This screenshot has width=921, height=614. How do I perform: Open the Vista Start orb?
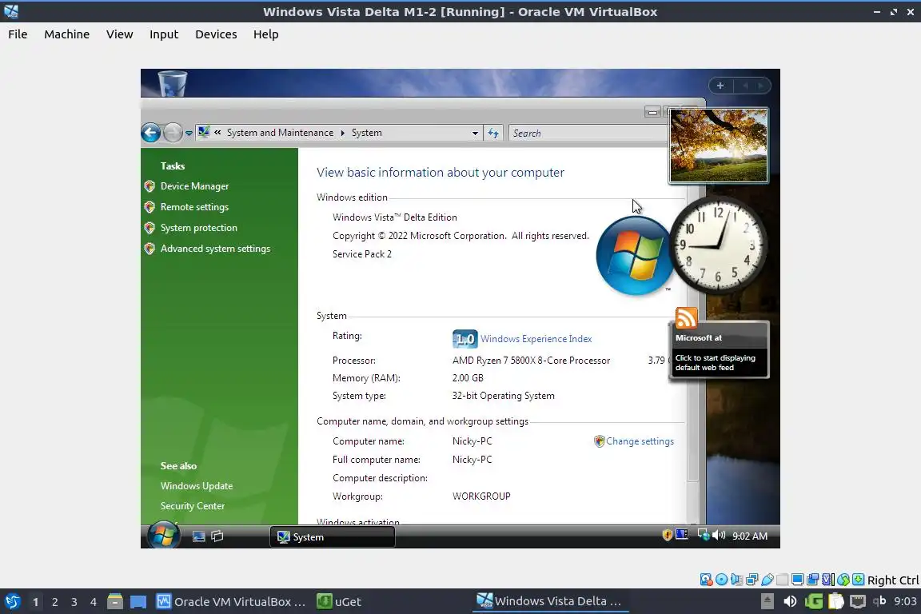click(163, 536)
